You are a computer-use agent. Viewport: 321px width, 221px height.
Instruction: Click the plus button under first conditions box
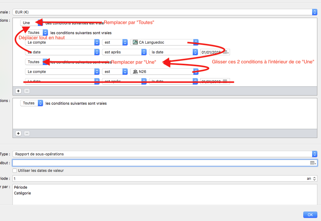click(x=18, y=91)
